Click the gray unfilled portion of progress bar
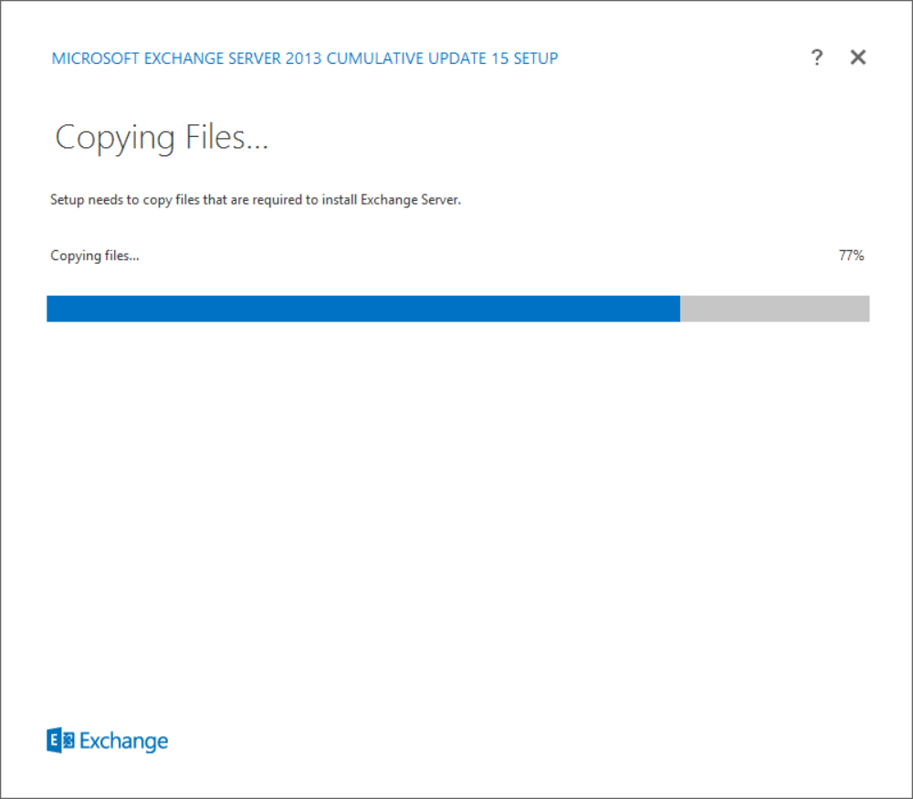This screenshot has width=913, height=799. (774, 309)
